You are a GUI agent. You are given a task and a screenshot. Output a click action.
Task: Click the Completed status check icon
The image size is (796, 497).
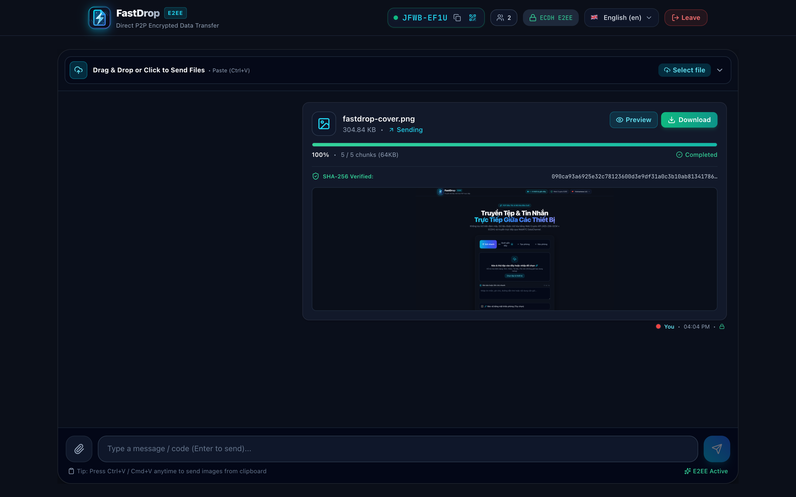679,155
